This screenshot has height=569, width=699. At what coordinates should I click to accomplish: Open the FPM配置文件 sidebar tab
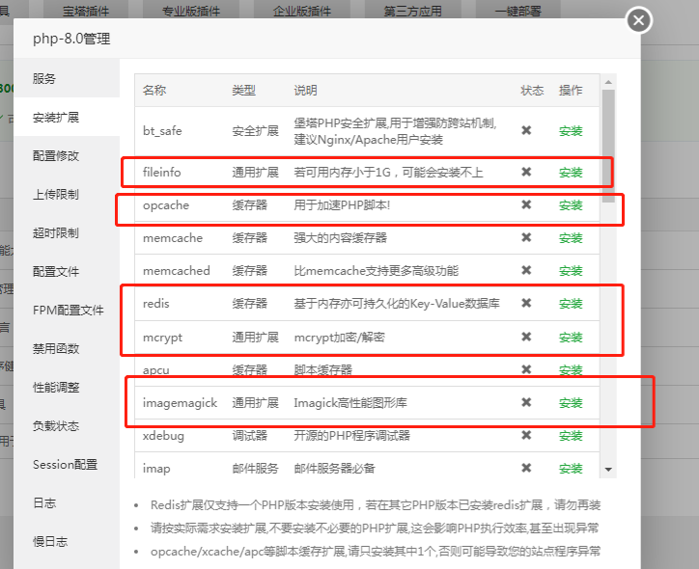click(67, 310)
